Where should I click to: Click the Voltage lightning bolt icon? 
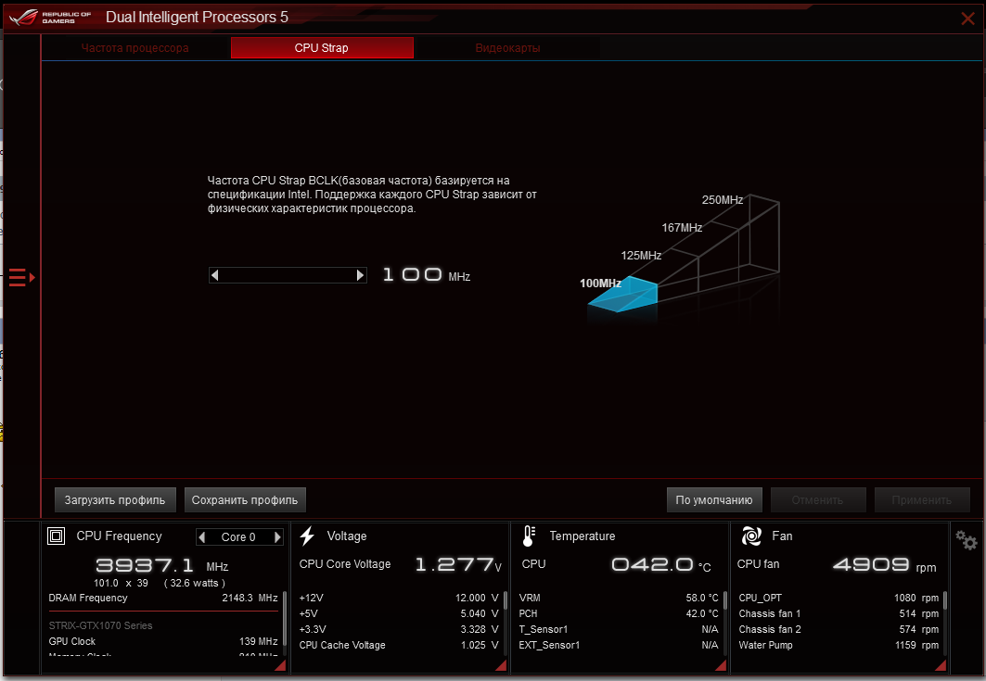pyautogui.click(x=308, y=536)
